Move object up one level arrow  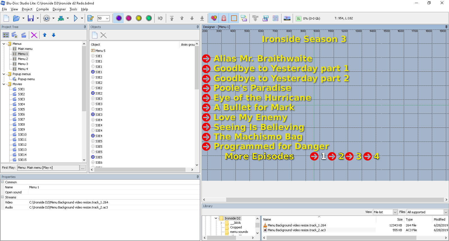point(182,18)
